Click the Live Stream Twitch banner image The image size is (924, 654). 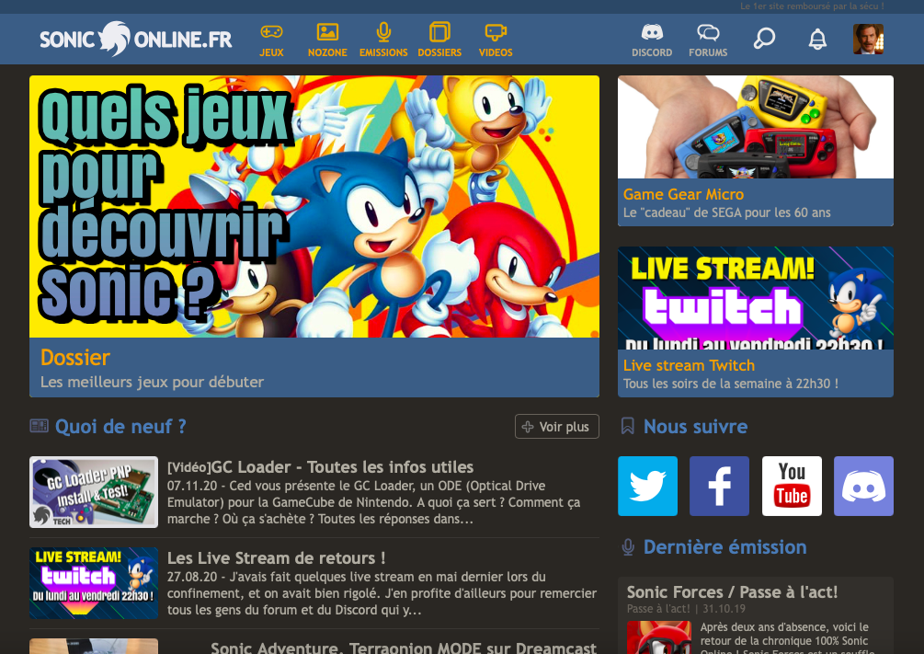click(x=756, y=298)
